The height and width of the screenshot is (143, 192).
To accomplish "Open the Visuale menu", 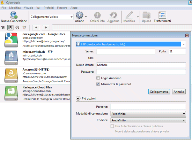I will pos(29,8).
